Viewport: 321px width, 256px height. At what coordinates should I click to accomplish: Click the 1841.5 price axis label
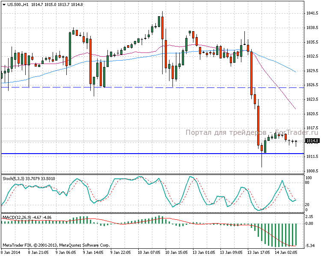pos(311,14)
